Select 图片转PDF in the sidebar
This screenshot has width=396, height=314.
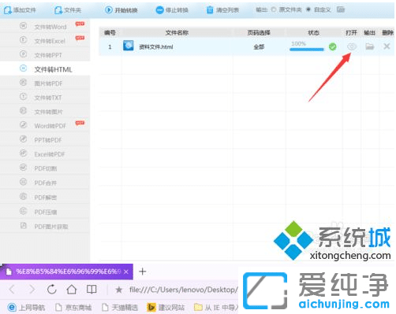(45, 83)
